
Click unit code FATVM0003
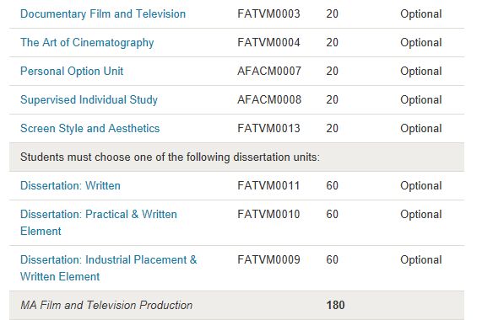268,14
